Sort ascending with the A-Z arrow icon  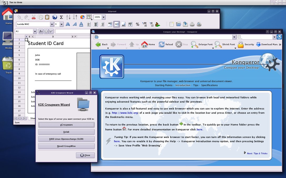tap(68, 17)
